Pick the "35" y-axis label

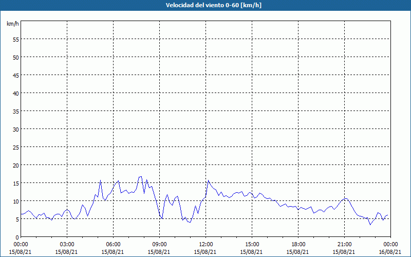16,111
